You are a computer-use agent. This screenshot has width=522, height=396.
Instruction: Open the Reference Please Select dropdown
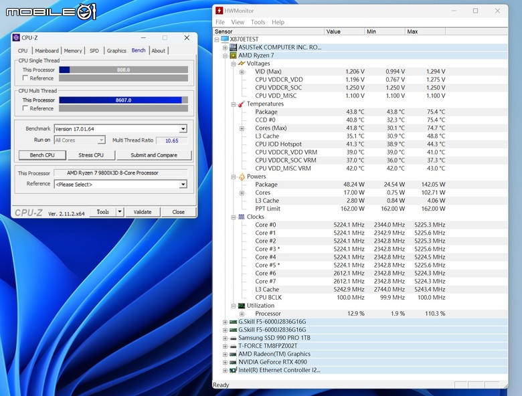(x=183, y=185)
